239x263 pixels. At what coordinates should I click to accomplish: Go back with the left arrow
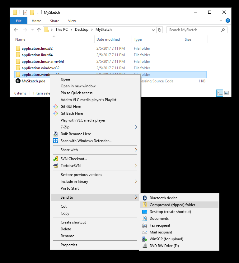(16, 30)
